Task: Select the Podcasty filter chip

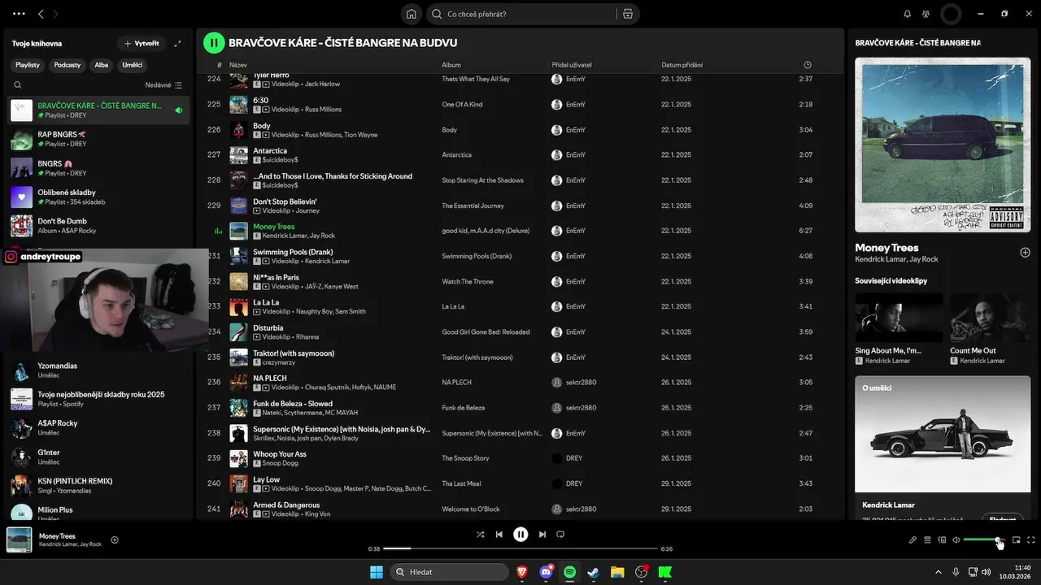Action: tap(68, 64)
